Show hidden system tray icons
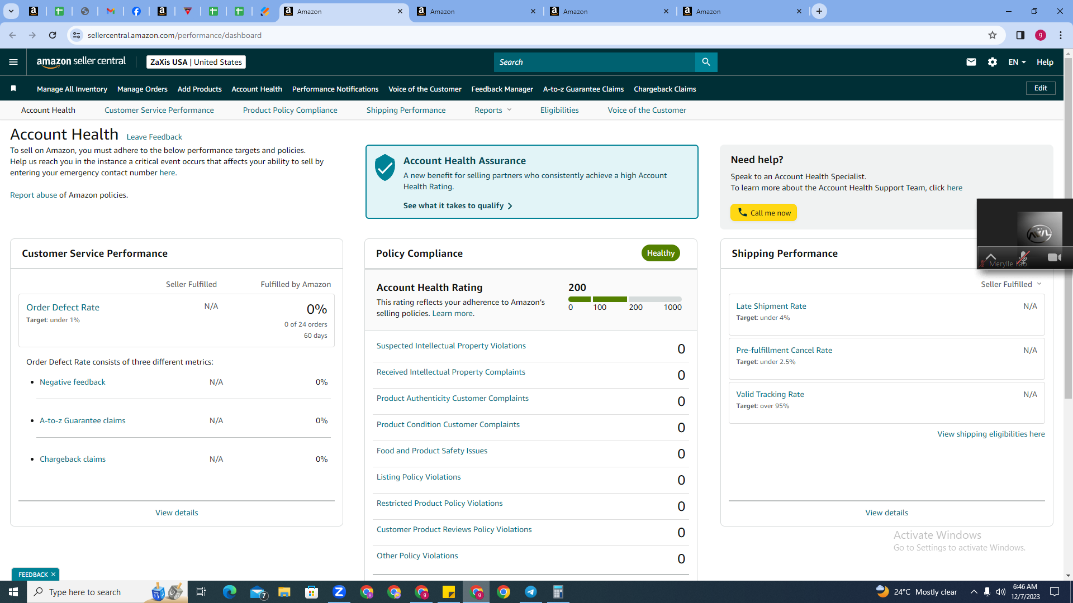The image size is (1073, 603). pyautogui.click(x=974, y=592)
